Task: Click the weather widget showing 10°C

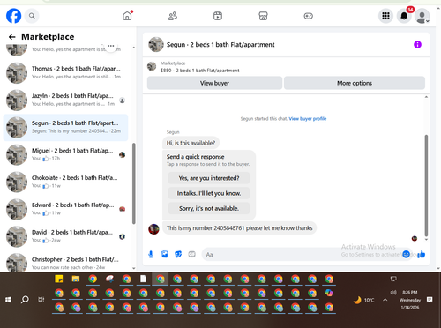Action: pos(364,300)
